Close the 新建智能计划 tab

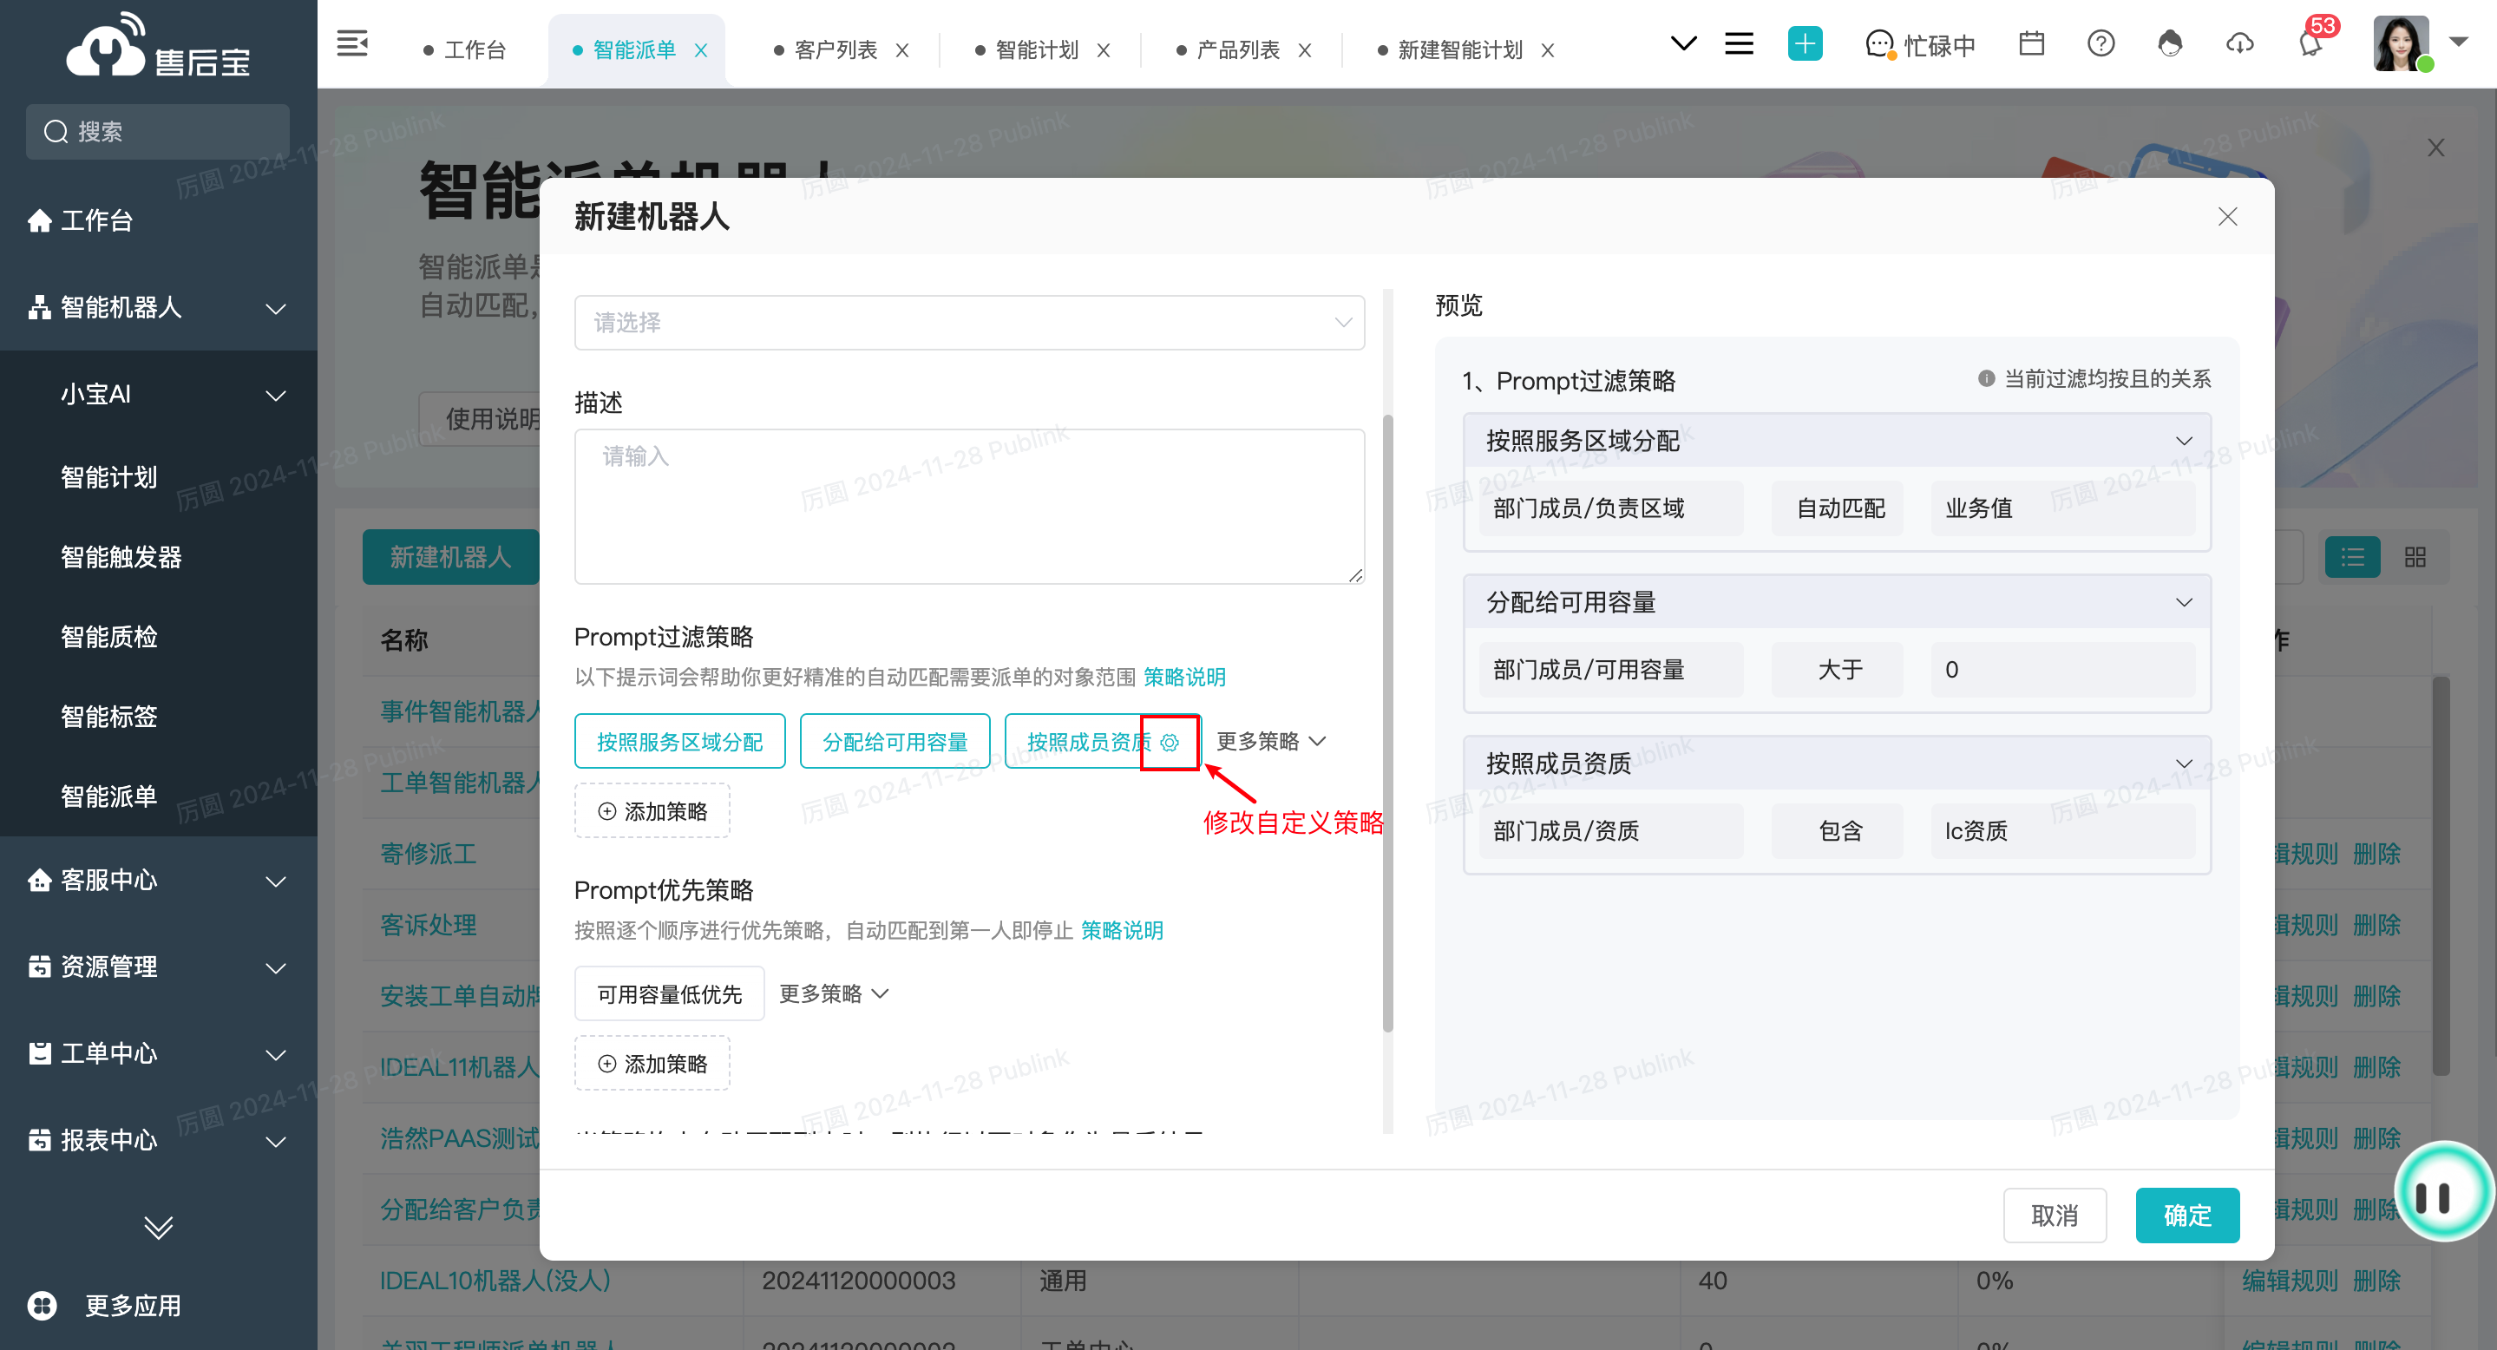click(1547, 50)
